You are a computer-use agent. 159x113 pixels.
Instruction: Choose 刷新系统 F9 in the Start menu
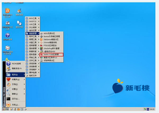click(16, 68)
